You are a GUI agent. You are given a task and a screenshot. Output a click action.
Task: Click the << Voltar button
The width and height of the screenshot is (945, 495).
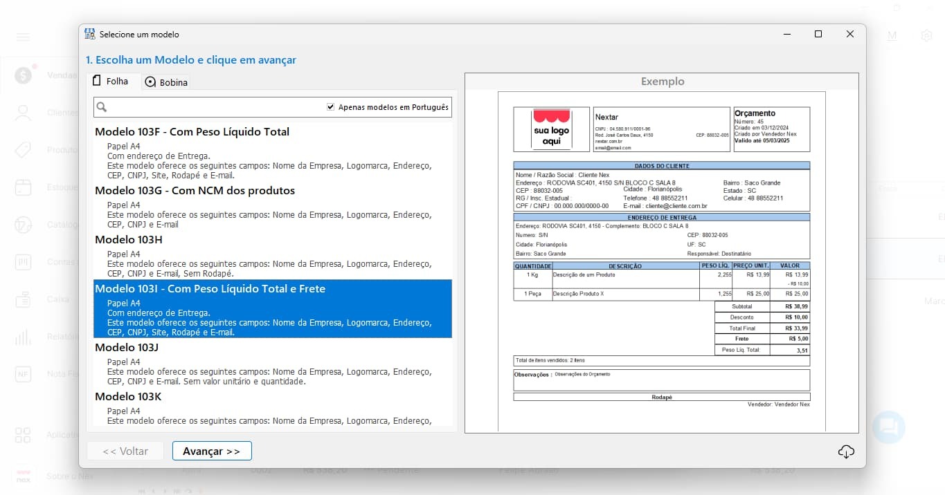click(x=125, y=451)
